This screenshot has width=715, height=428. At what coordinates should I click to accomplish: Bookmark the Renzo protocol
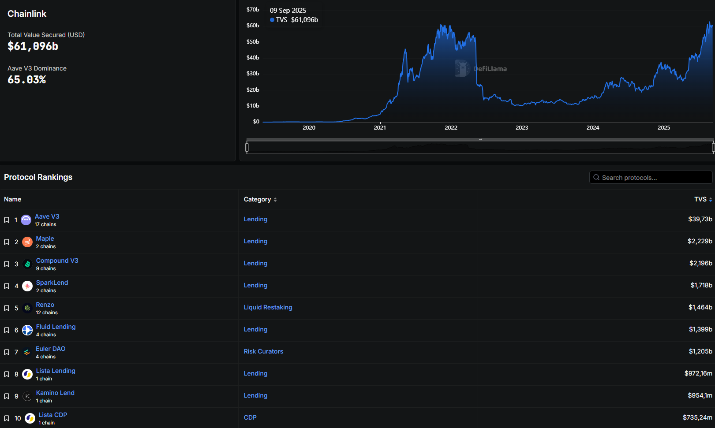(x=7, y=308)
